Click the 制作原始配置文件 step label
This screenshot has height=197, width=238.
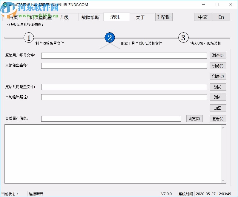(x=50, y=43)
